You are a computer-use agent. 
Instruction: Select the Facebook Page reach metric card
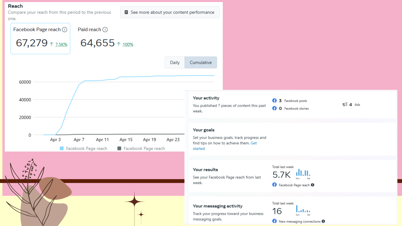tap(40, 39)
